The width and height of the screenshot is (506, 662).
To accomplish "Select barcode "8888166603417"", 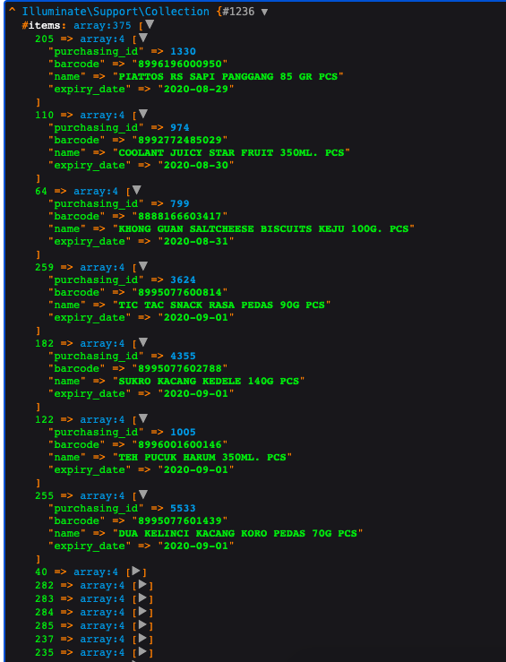I will [180, 216].
